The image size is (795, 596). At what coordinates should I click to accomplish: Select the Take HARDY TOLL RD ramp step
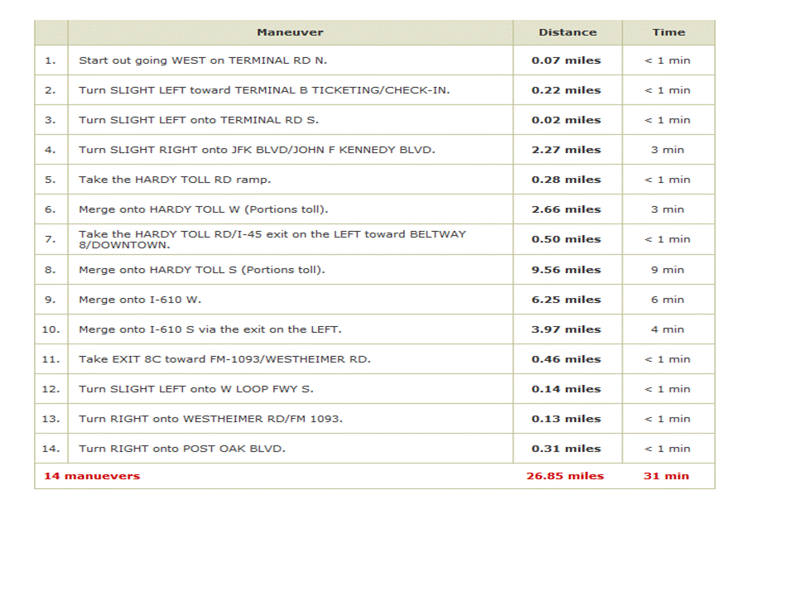[x=174, y=180]
